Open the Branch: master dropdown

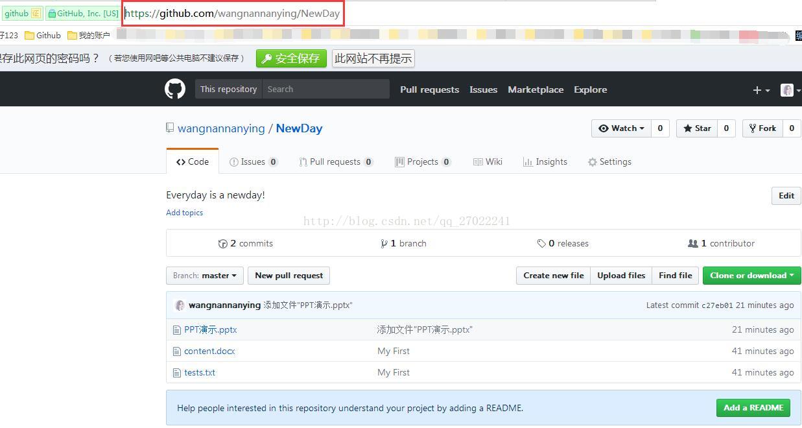coord(205,276)
